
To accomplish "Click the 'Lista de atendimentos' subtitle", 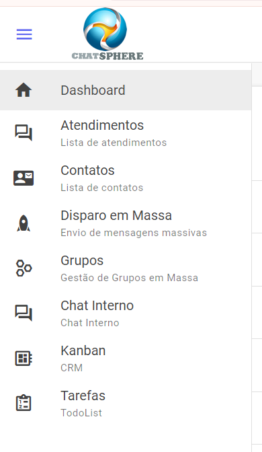I will [x=114, y=143].
